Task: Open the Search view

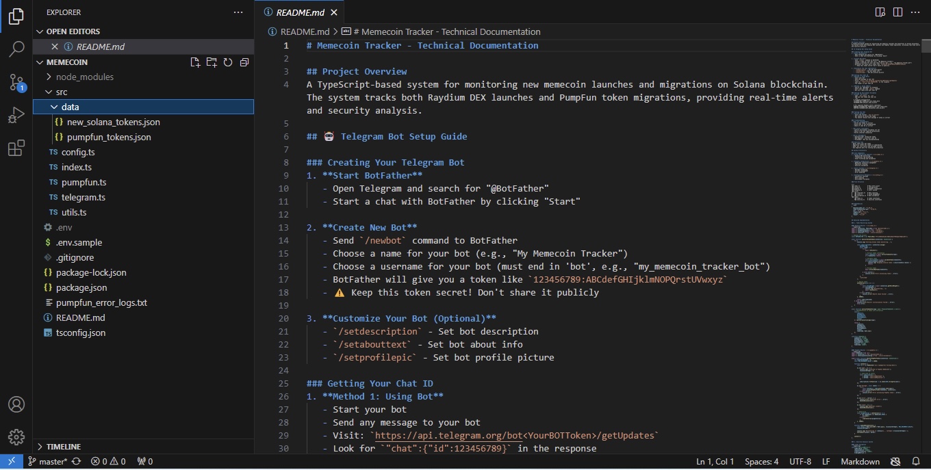Action: [16, 49]
